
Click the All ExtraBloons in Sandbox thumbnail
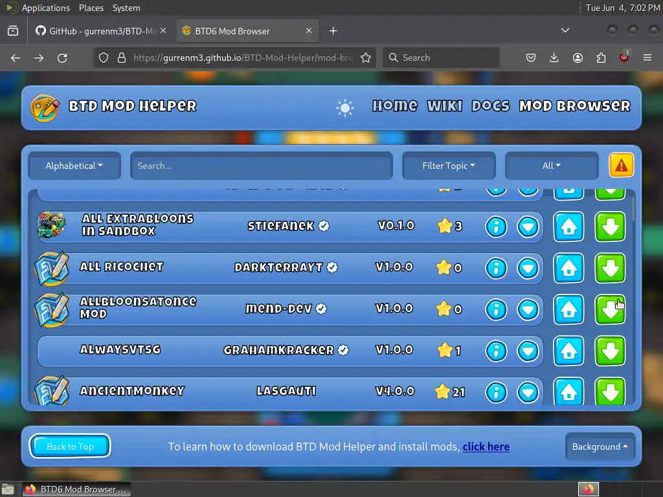tap(51, 225)
